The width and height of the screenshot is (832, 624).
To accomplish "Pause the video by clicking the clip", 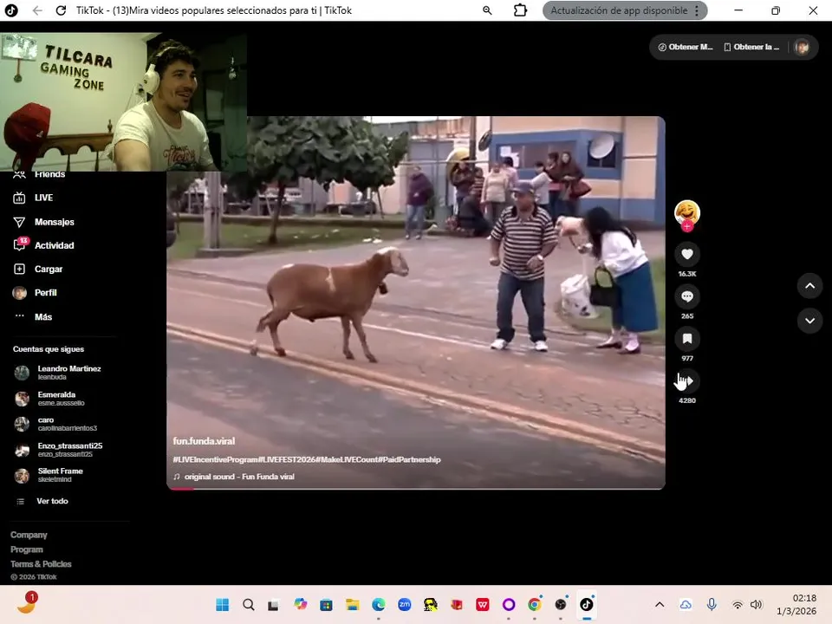I will (x=416, y=302).
